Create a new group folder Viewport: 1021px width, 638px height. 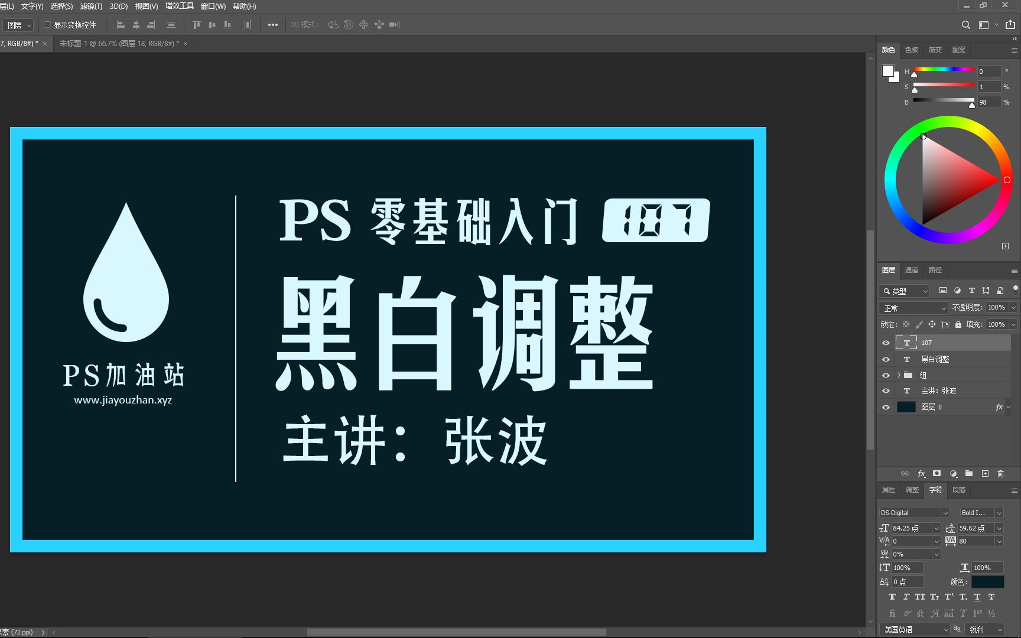[x=969, y=474]
